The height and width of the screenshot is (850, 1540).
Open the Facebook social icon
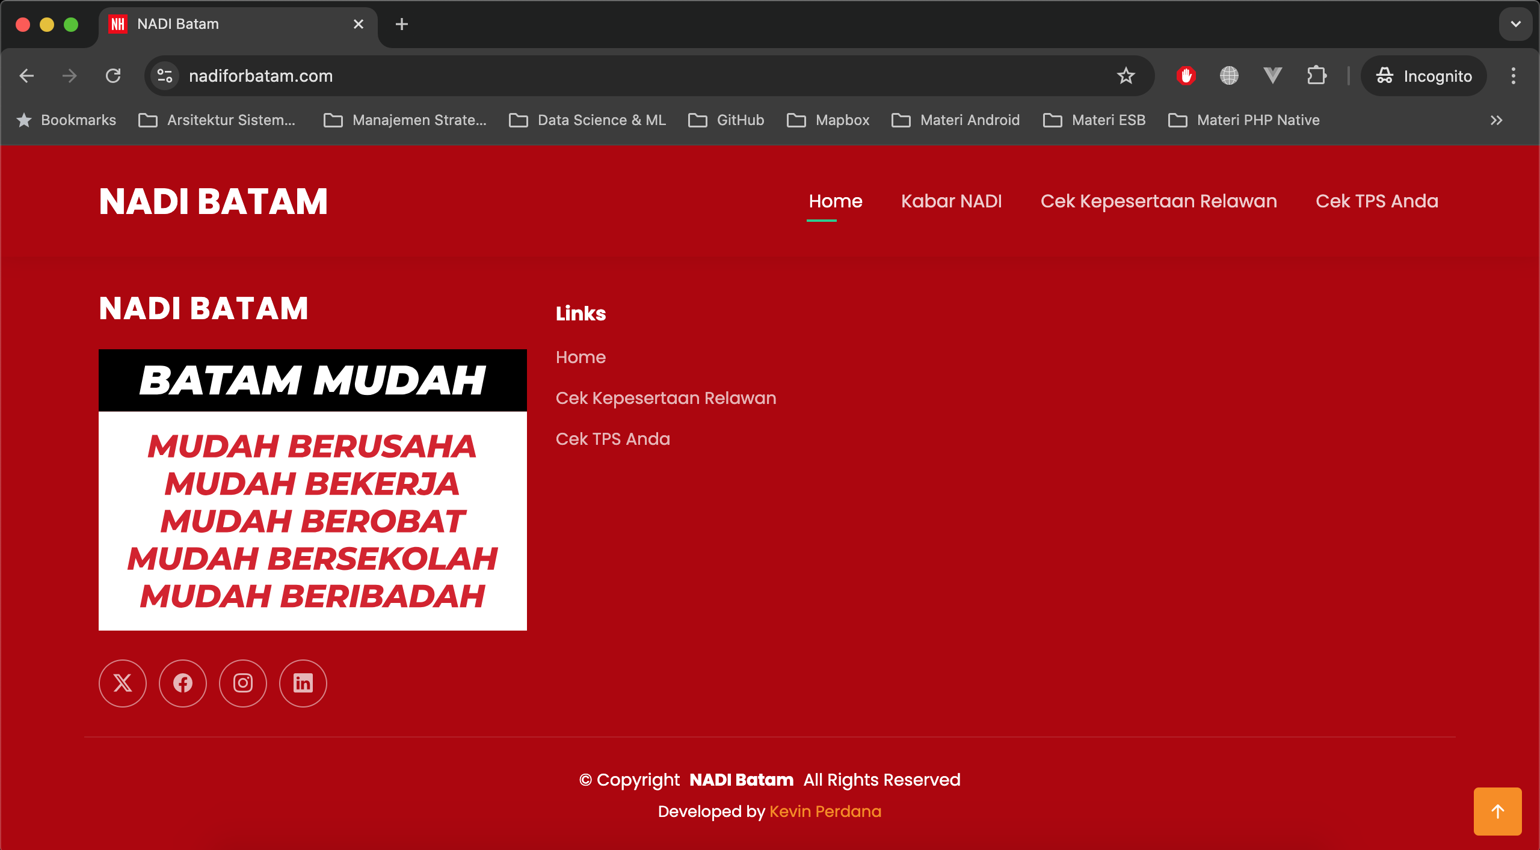pyautogui.click(x=183, y=683)
